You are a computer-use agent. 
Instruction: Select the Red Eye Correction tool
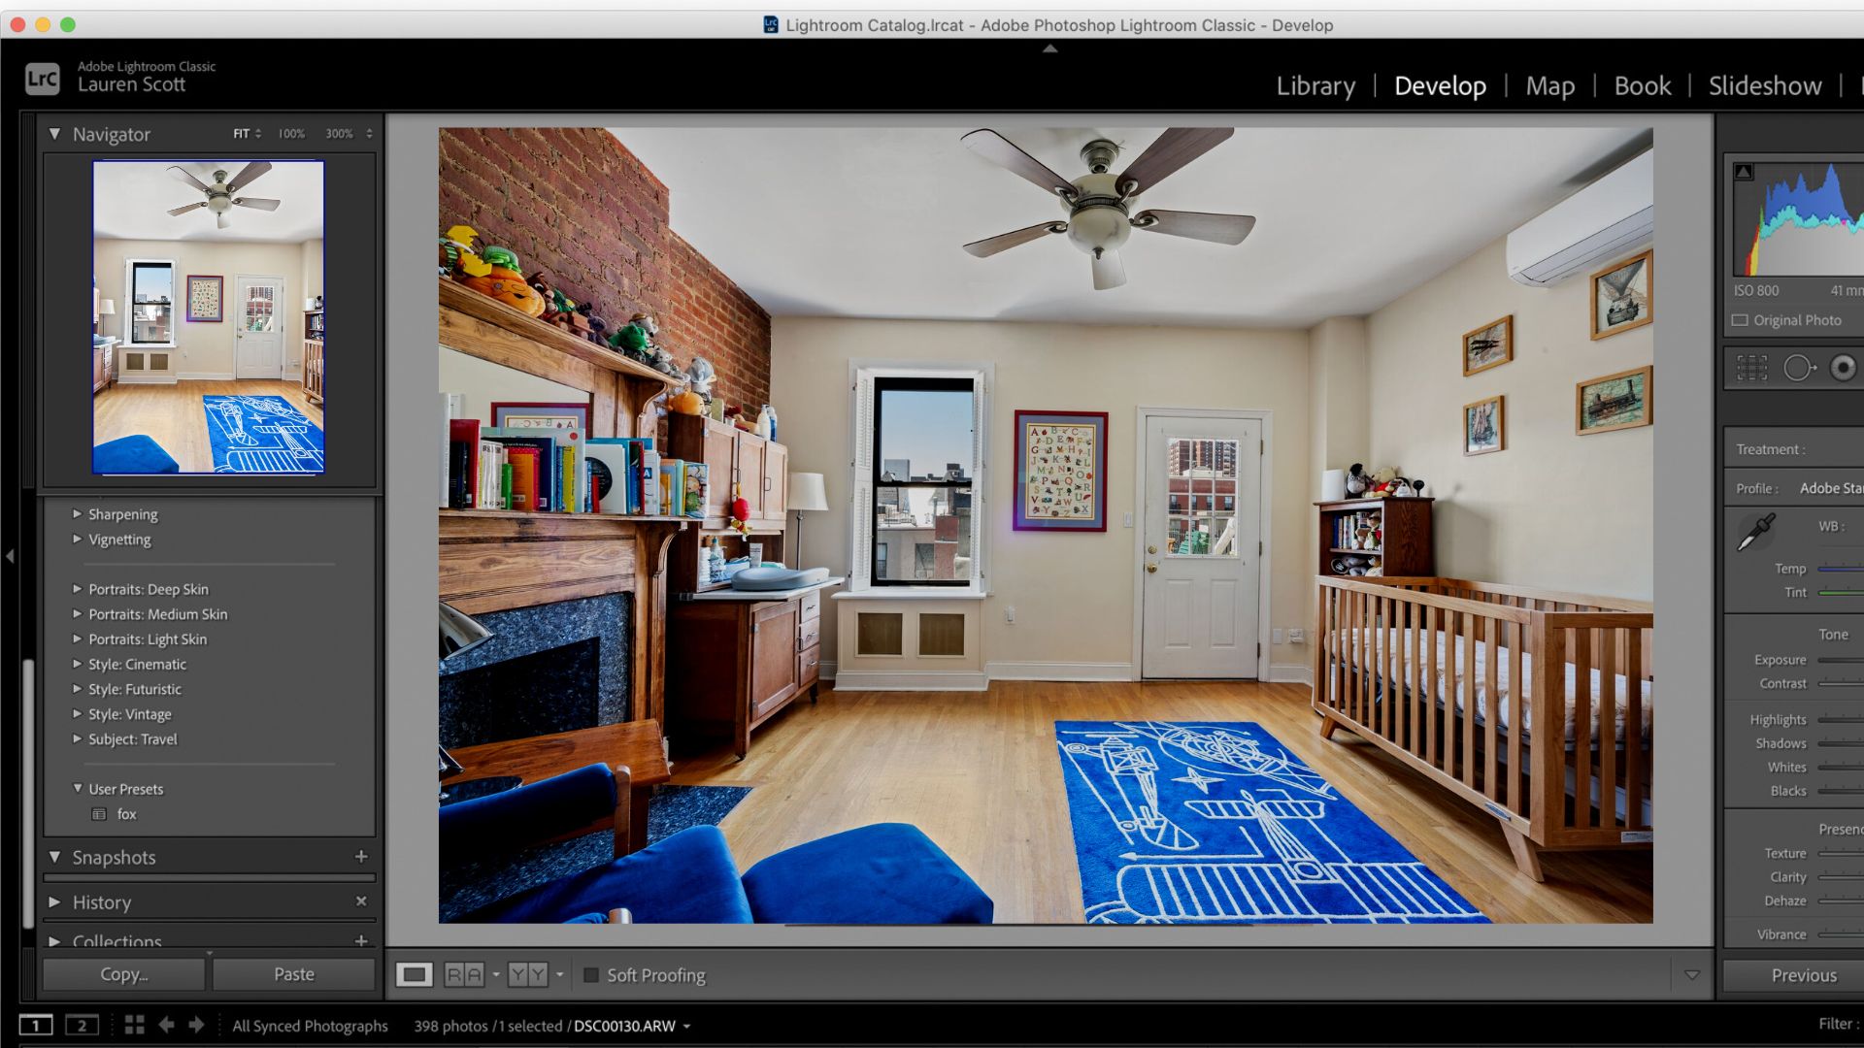point(1843,368)
